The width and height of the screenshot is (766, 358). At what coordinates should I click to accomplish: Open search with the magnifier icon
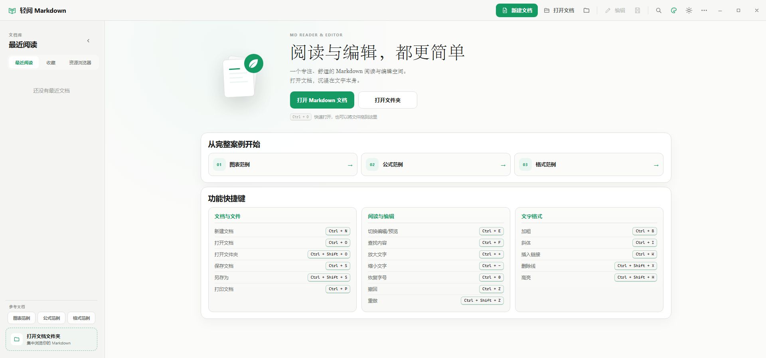(x=659, y=10)
